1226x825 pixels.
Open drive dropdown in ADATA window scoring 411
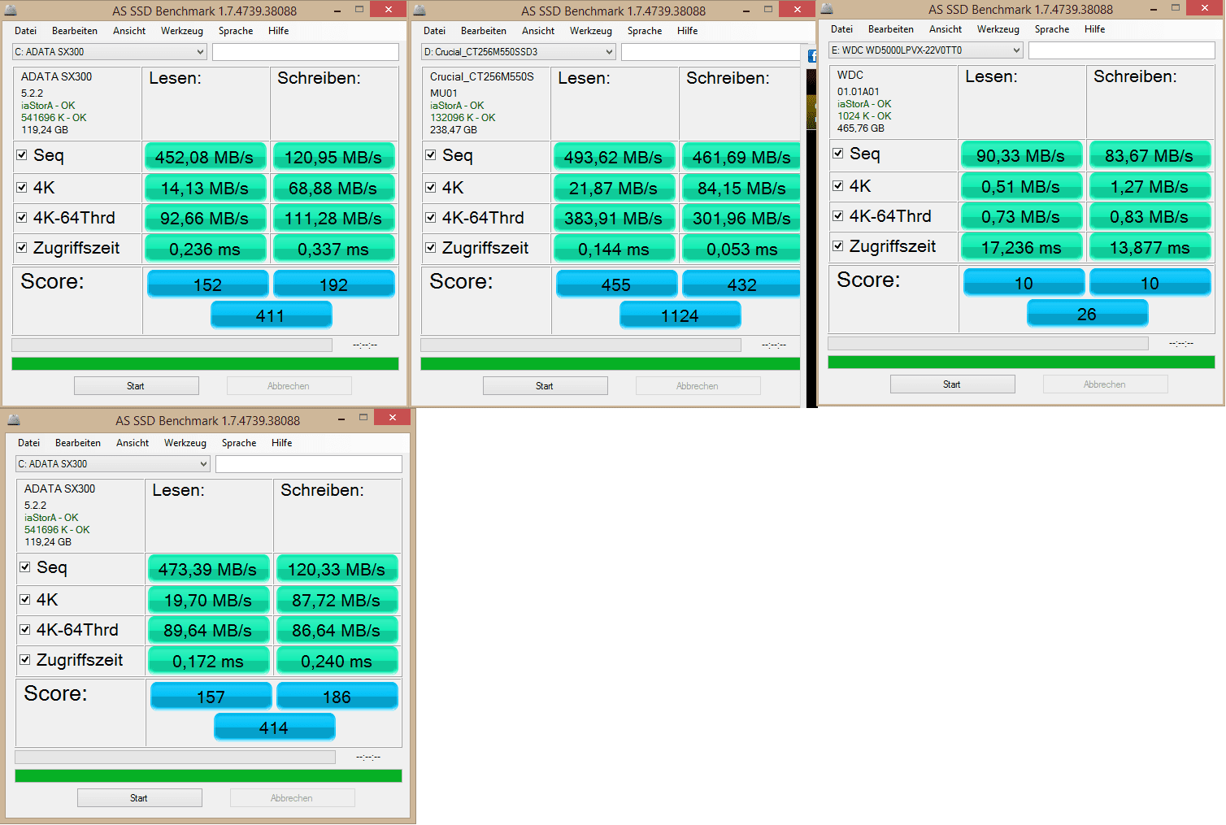(x=110, y=52)
